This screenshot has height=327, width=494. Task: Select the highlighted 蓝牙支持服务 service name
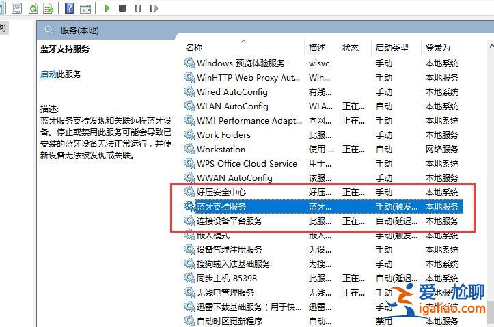point(221,206)
